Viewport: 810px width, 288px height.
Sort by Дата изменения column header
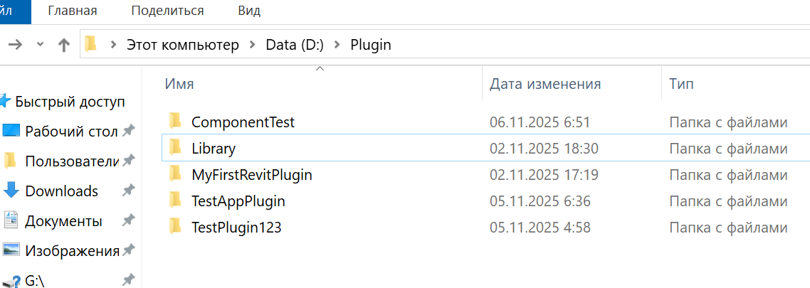click(x=545, y=84)
